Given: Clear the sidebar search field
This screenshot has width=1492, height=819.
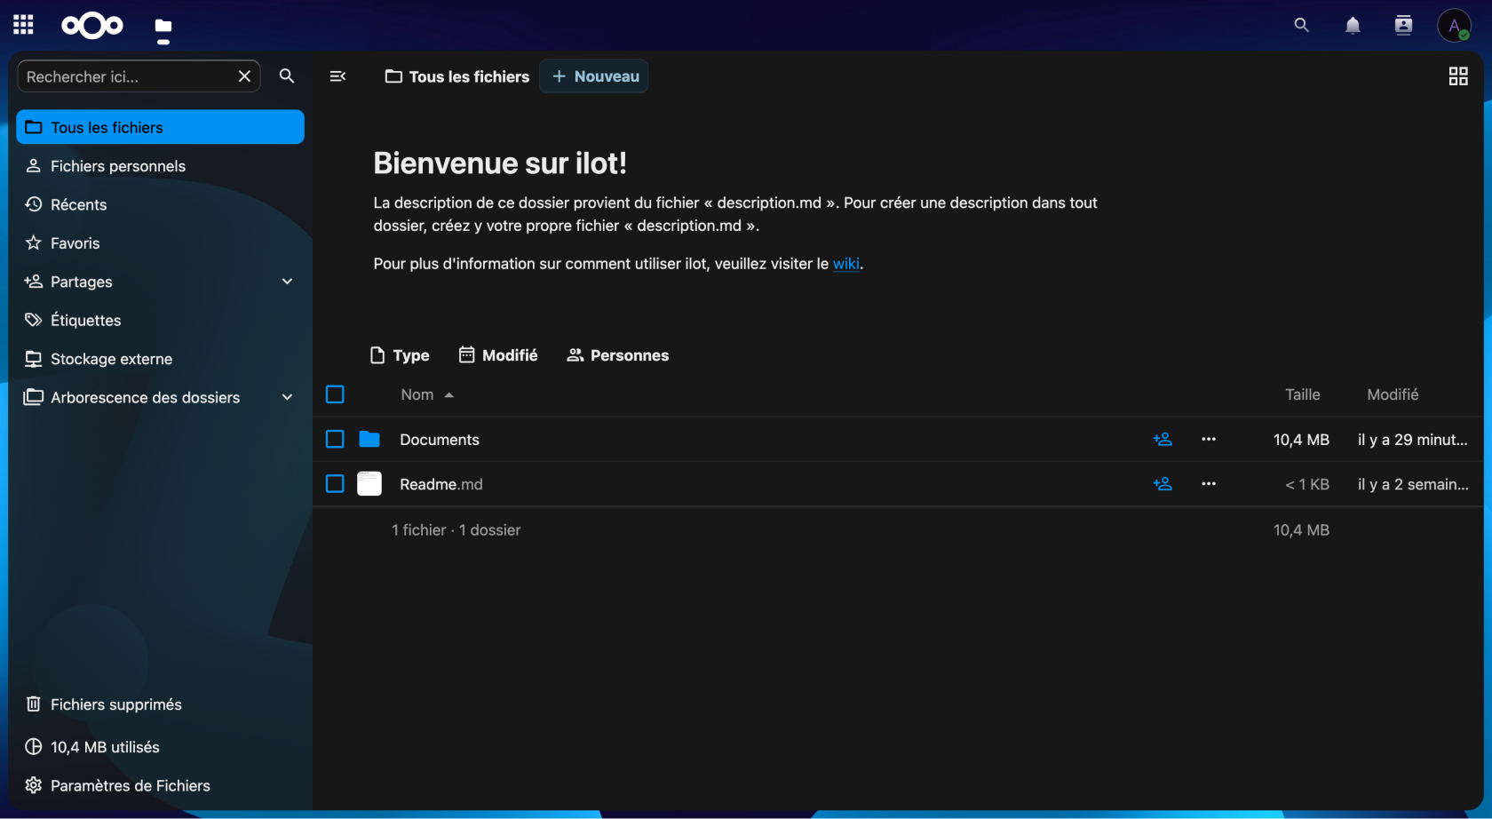Looking at the screenshot, I should [x=244, y=76].
